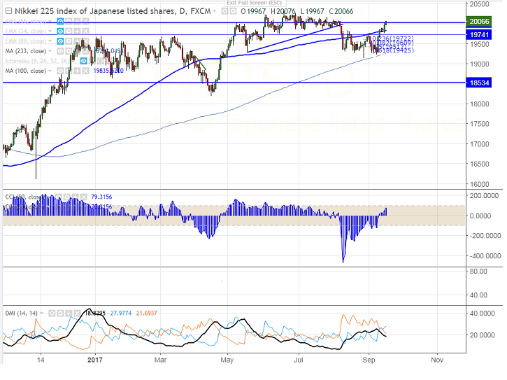Click the DMI value 27.9774
The image size is (507, 380).
[121, 314]
